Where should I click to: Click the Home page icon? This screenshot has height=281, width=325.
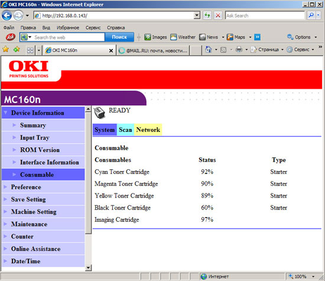pyautogui.click(x=209, y=50)
